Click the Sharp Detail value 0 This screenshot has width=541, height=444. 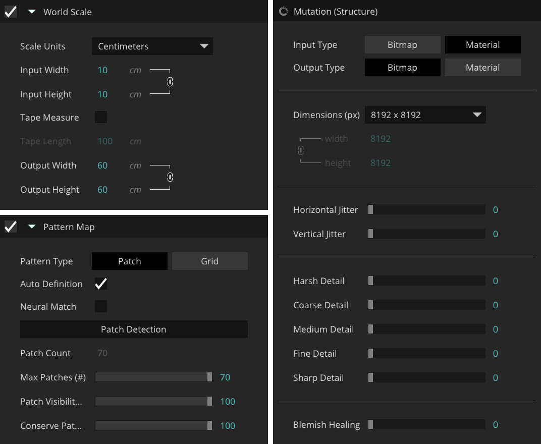click(496, 378)
